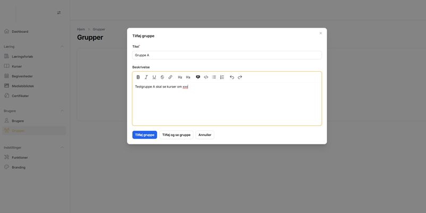
Task: Toggle underline formatting in the editor toolbar
Action: [154, 77]
